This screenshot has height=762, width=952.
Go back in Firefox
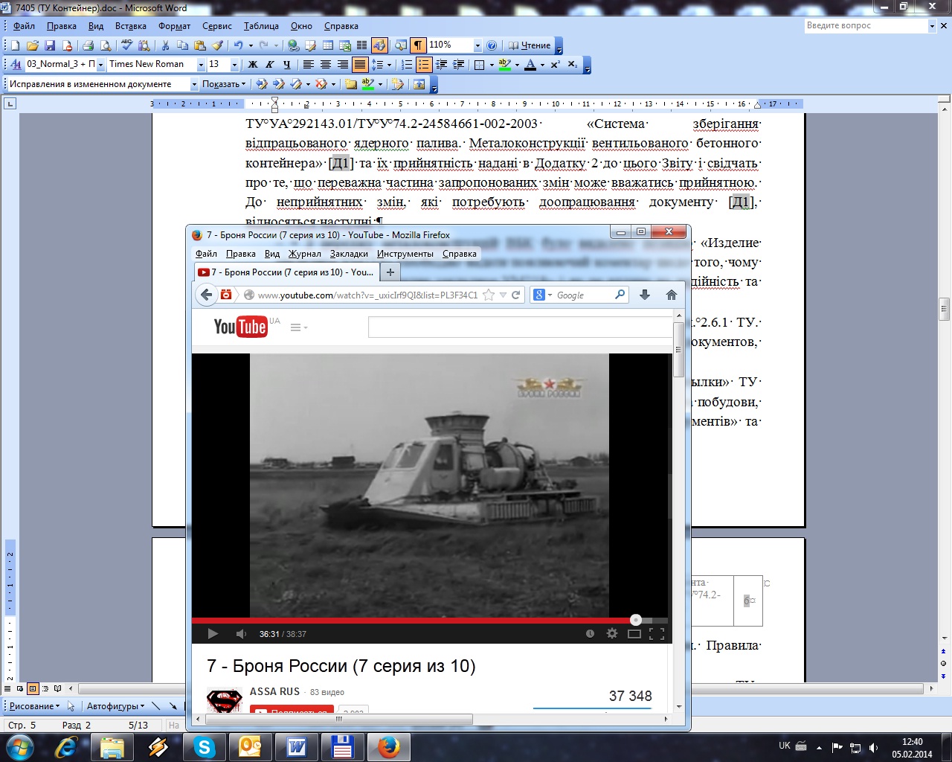pos(207,295)
